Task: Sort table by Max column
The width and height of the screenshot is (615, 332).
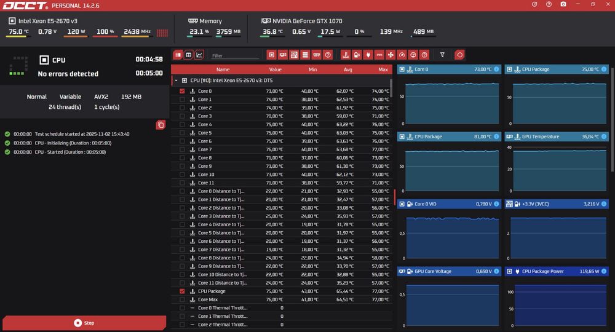Action: [383, 69]
